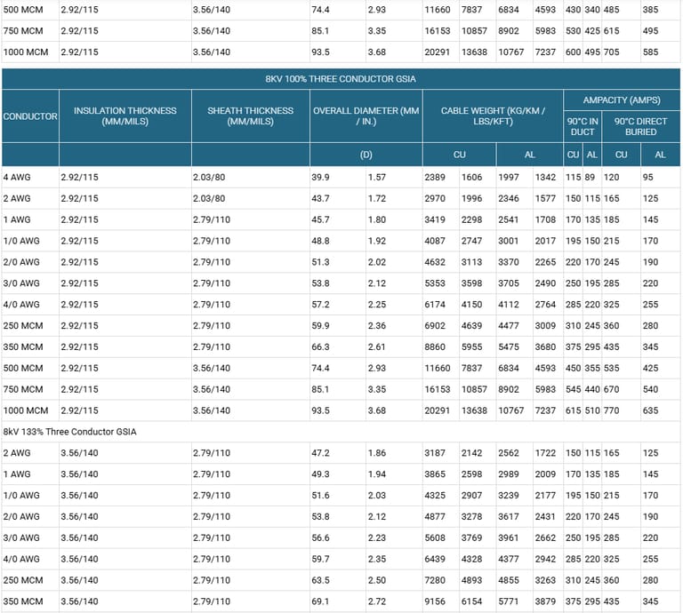Select the CONDUCTOR column header
Screen dimensions: 683x613
[29, 116]
